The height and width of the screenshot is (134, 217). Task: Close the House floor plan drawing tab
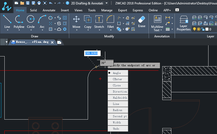click(x=52, y=43)
